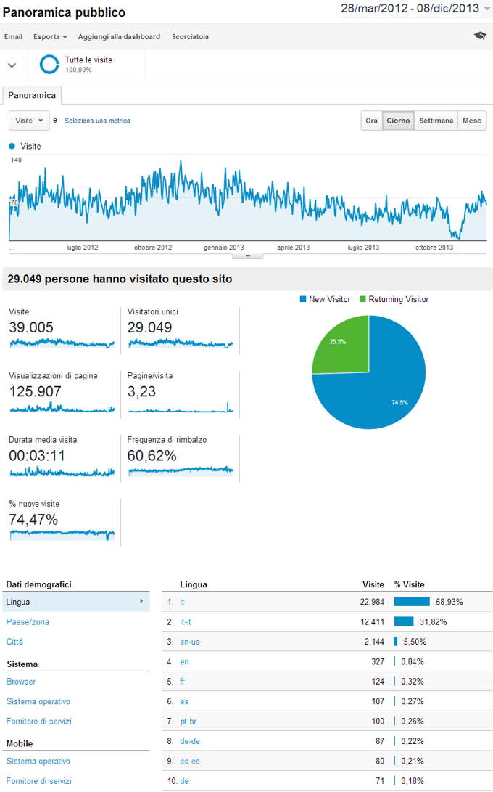The height and width of the screenshot is (792, 493).
Task: Click the 12.411 visits value
Action: pyautogui.click(x=372, y=622)
